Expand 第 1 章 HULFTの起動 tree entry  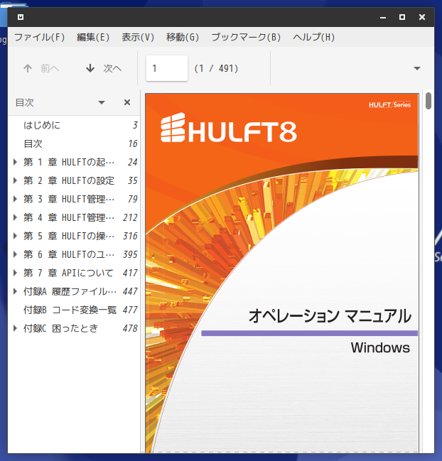tap(16, 162)
